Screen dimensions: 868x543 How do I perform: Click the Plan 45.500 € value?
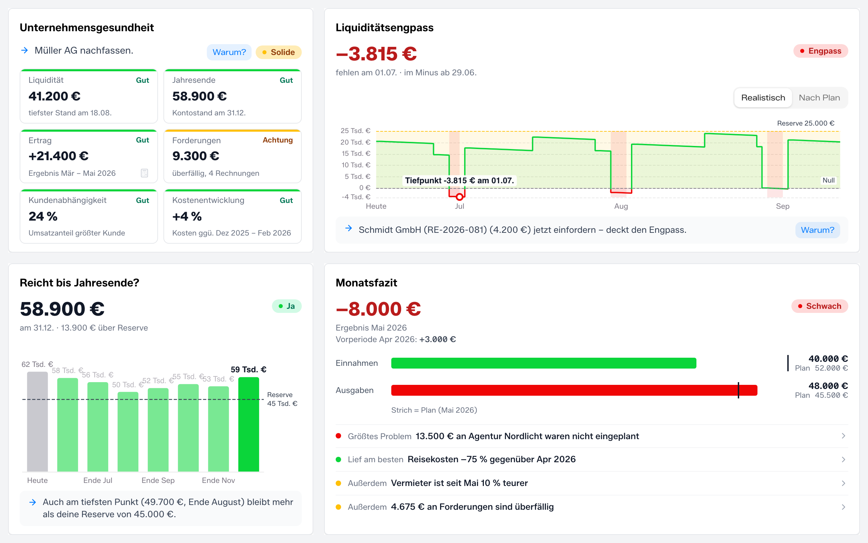point(821,395)
